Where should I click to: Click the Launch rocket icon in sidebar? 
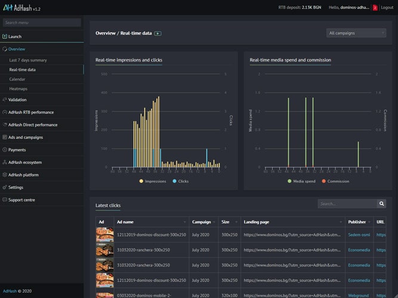(4, 36)
